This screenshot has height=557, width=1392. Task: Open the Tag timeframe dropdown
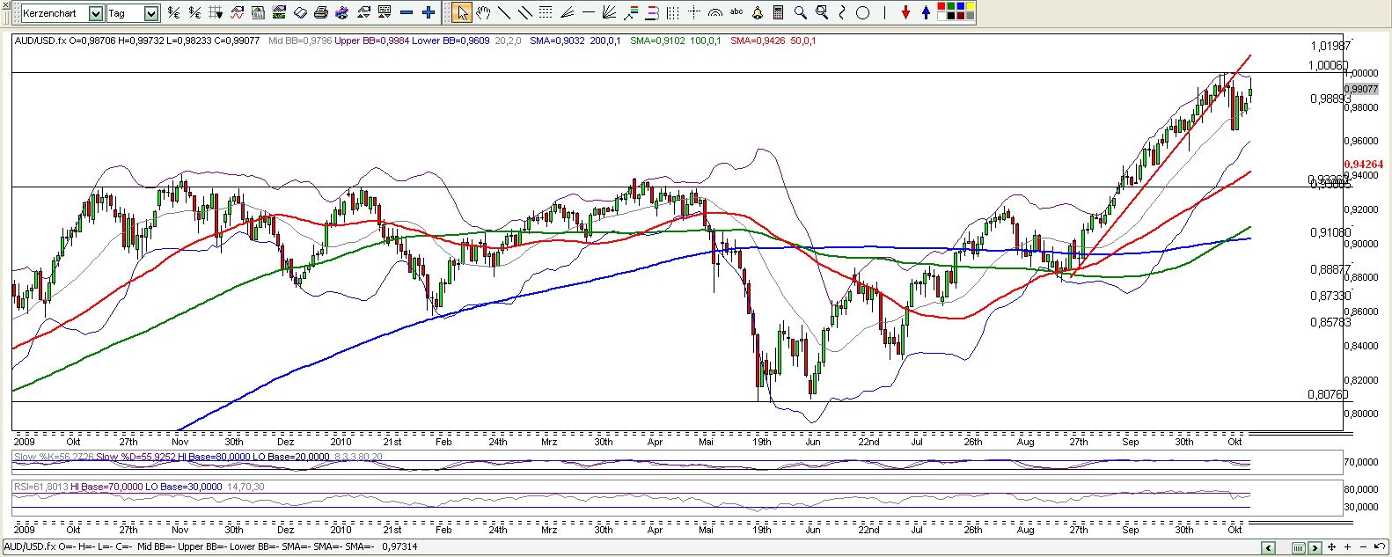pos(151,13)
